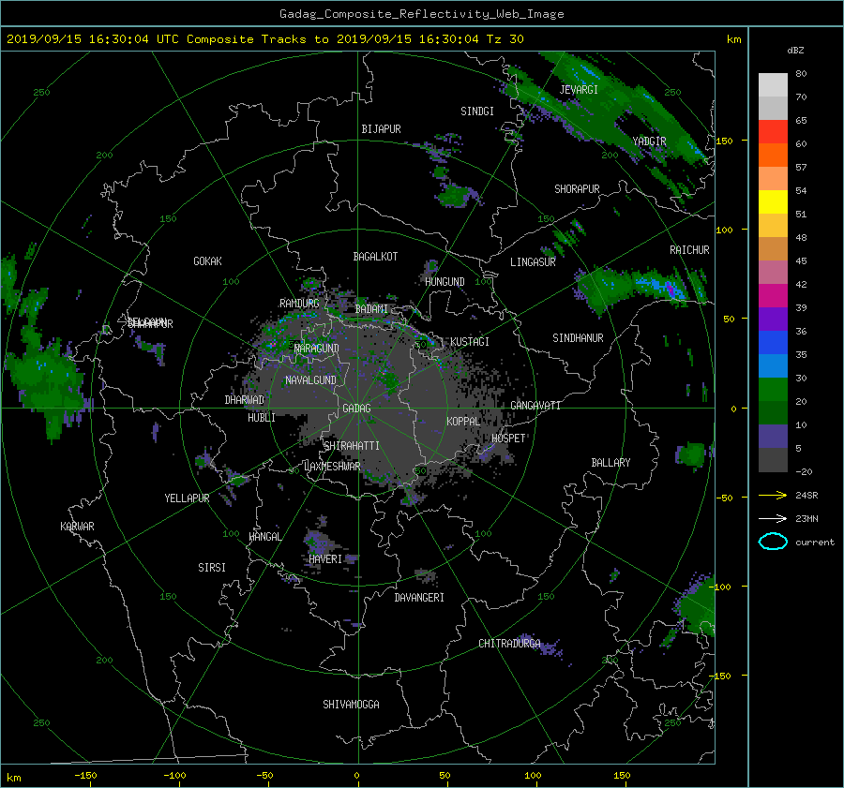Viewport: 844px width, 788px height.
Task: Pick the light blue 35–30 dBZ swatch
Action: [773, 366]
